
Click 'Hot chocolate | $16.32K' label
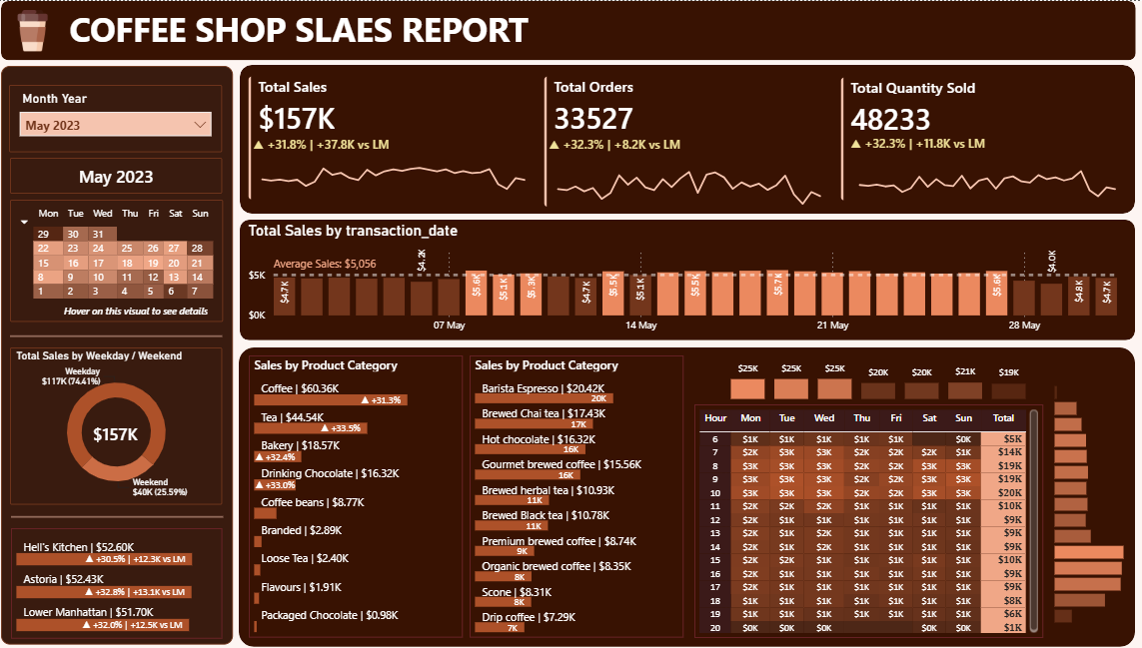(539, 439)
